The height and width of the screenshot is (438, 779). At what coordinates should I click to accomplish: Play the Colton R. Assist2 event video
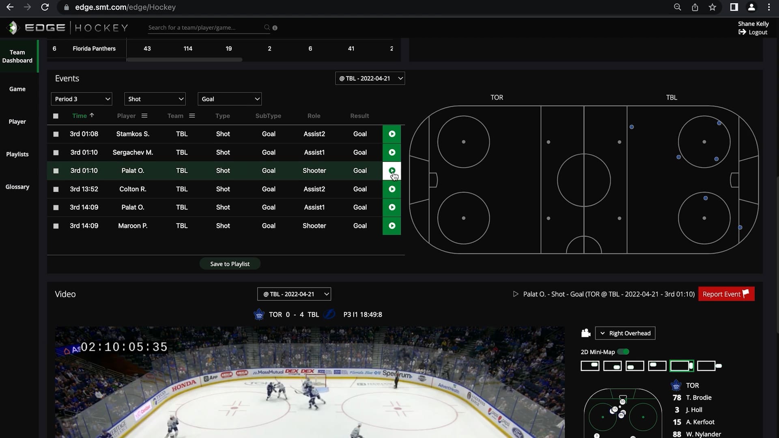pyautogui.click(x=392, y=189)
